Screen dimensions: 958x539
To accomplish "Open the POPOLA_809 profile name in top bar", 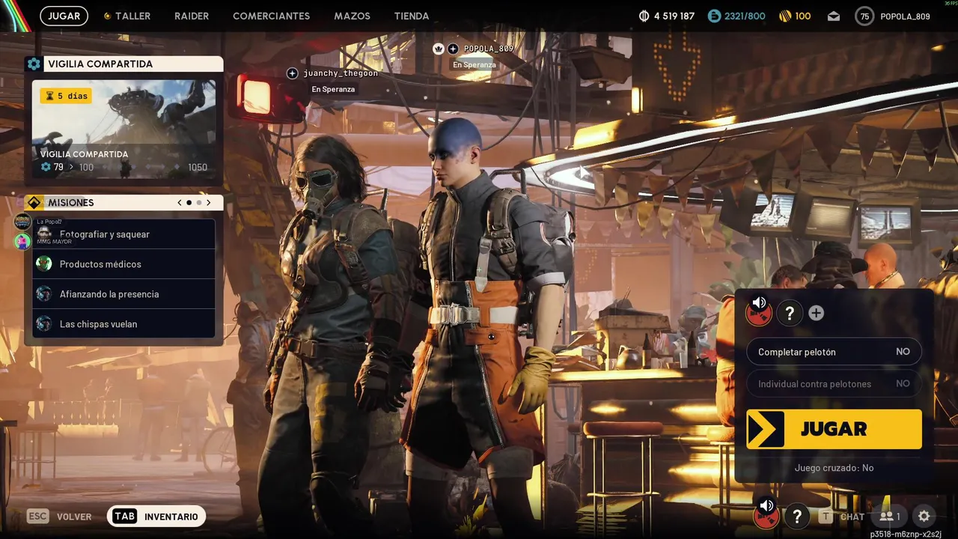I will tap(905, 16).
